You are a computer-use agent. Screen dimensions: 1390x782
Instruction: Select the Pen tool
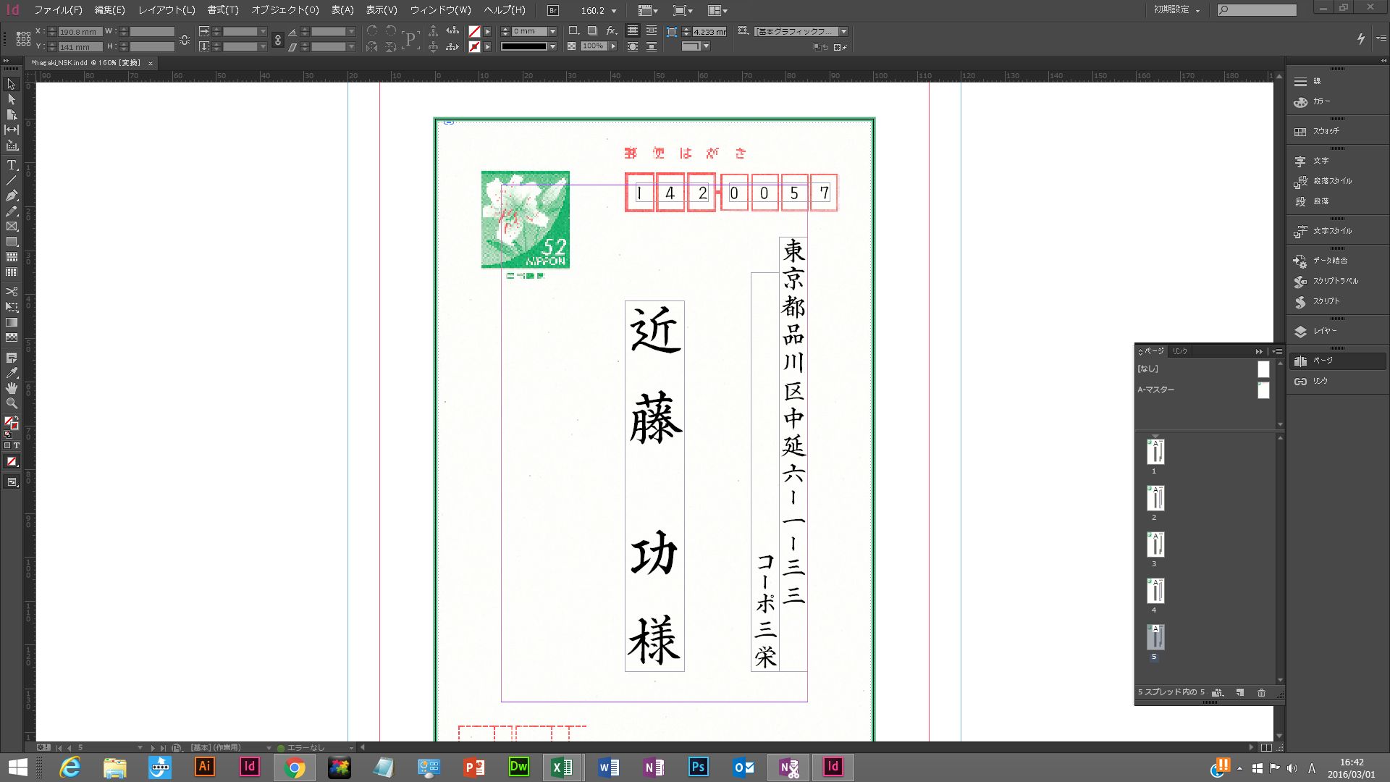click(x=12, y=195)
